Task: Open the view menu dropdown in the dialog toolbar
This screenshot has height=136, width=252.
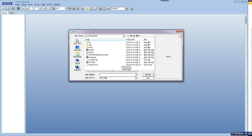Action: pyautogui.click(x=138, y=36)
